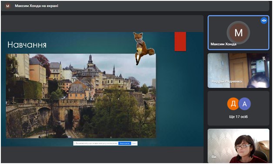
Task: Click the city photo on shared slide
Action: (81, 96)
